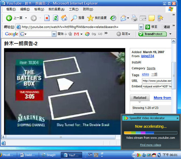Click the Embed code text field
This screenshot has height=159, width=181.
tap(157, 86)
